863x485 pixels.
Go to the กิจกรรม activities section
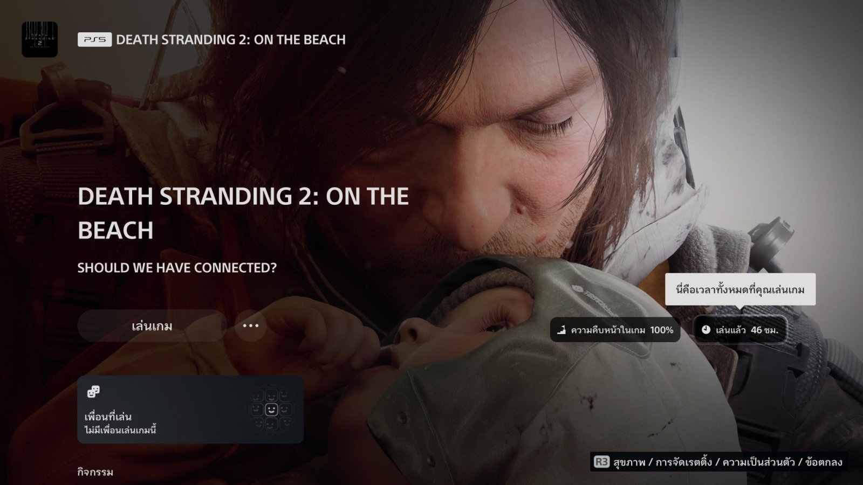95,473
